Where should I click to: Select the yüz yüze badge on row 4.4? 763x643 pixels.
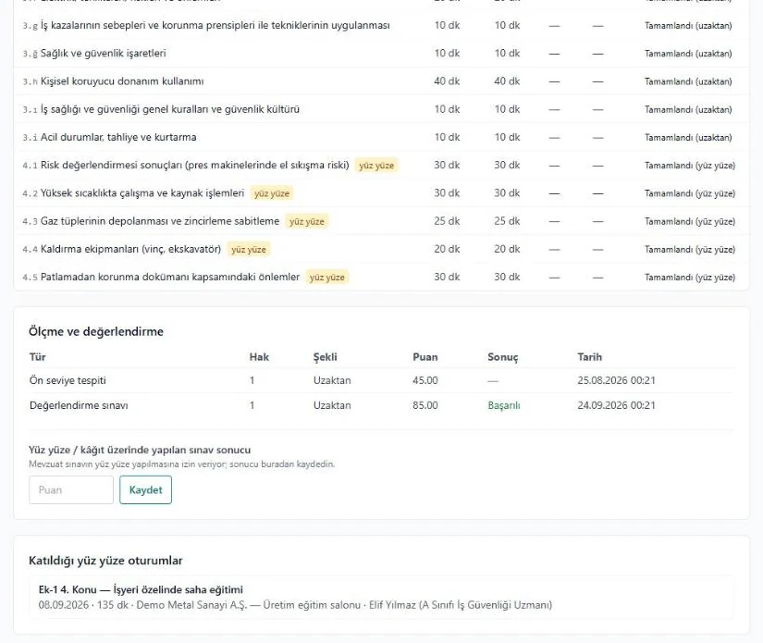(x=249, y=249)
